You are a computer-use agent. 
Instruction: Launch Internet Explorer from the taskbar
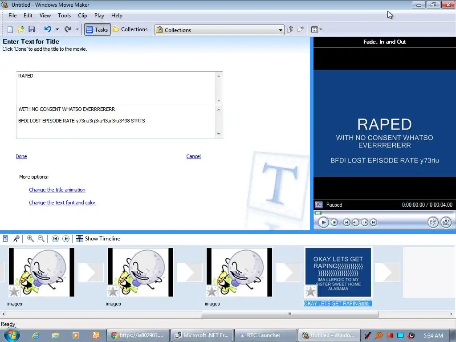36,335
